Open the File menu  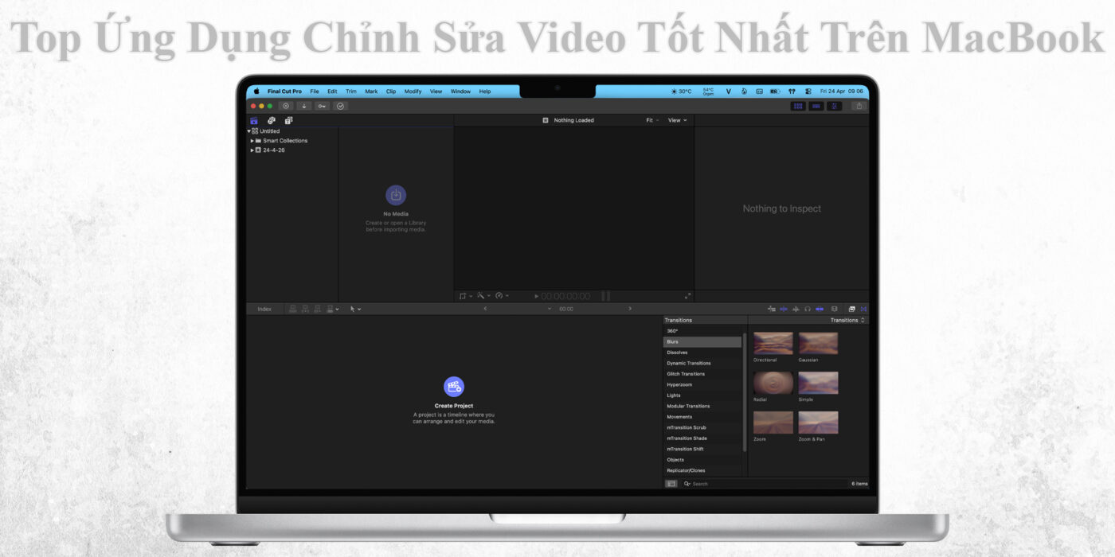(x=315, y=92)
